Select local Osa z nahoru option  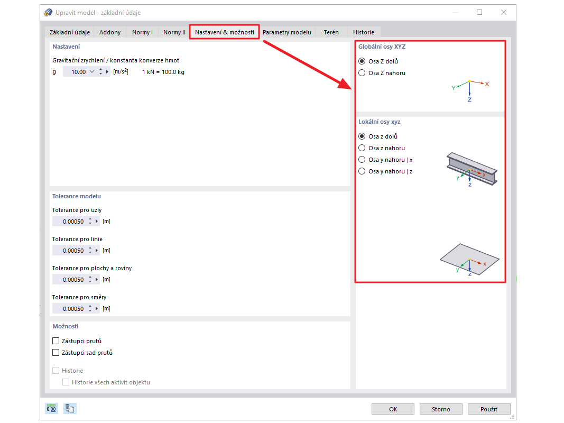(362, 148)
